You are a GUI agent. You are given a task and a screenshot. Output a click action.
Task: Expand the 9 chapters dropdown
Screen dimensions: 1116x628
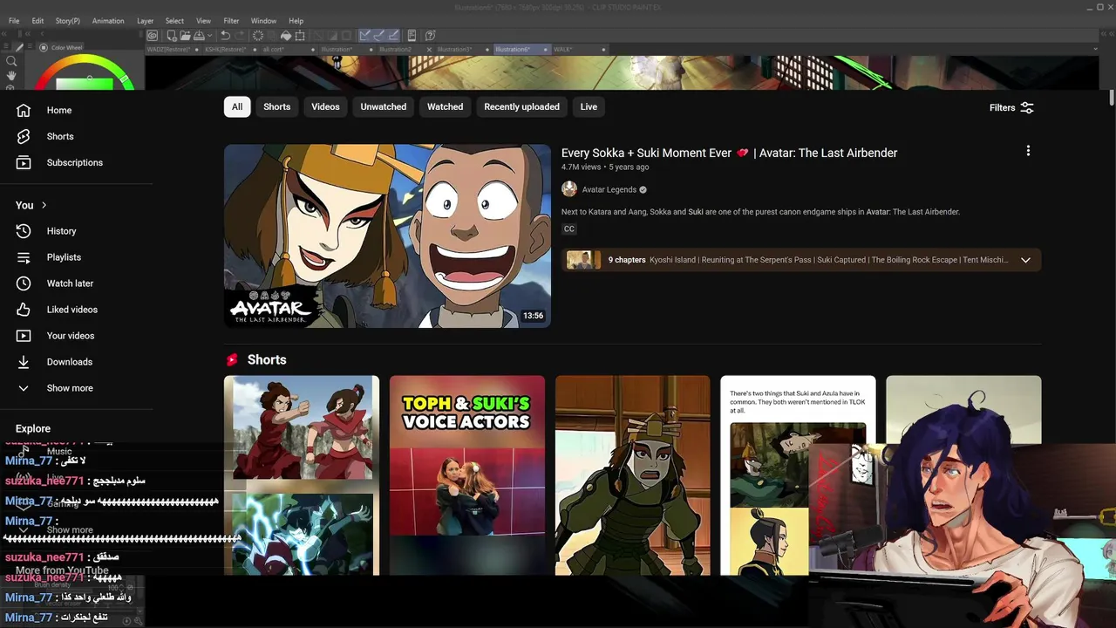tap(1025, 260)
